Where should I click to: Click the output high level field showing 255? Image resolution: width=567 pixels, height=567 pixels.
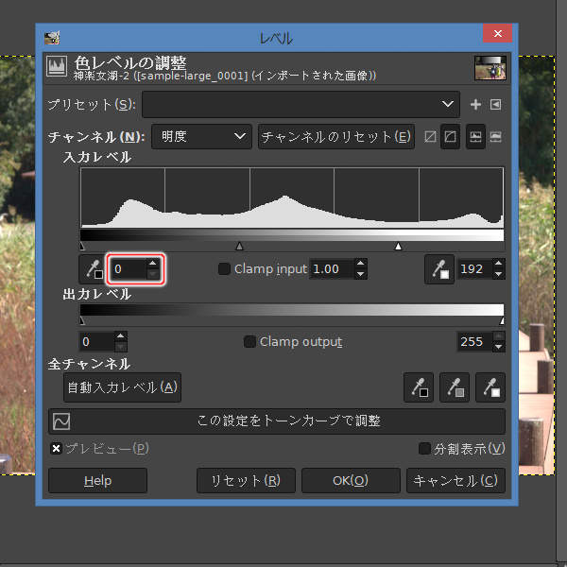pos(474,342)
